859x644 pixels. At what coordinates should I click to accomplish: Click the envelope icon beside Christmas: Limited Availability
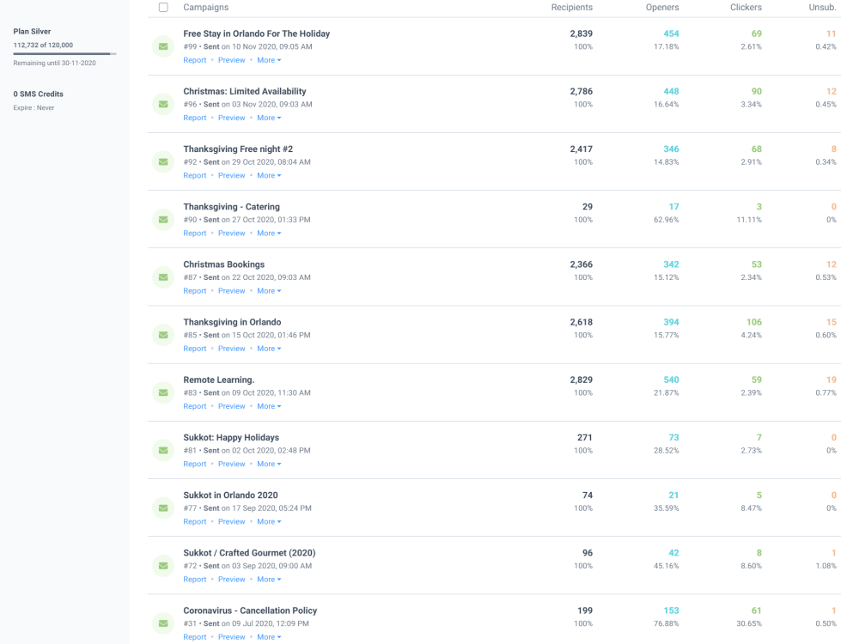[163, 104]
